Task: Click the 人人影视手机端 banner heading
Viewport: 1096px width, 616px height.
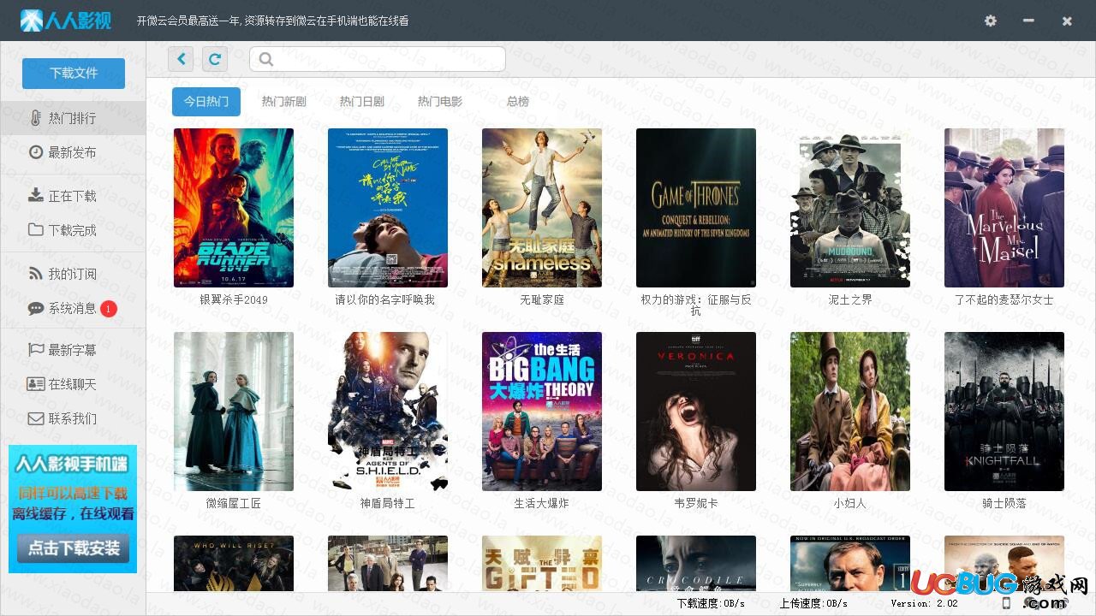Action: (x=73, y=465)
